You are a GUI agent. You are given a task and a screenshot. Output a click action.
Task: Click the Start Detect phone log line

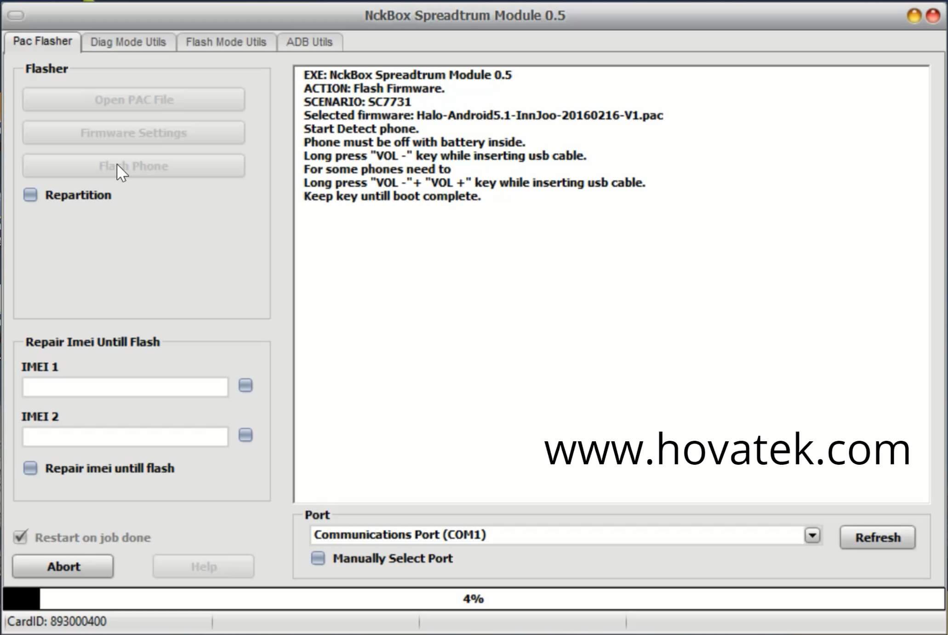click(361, 129)
